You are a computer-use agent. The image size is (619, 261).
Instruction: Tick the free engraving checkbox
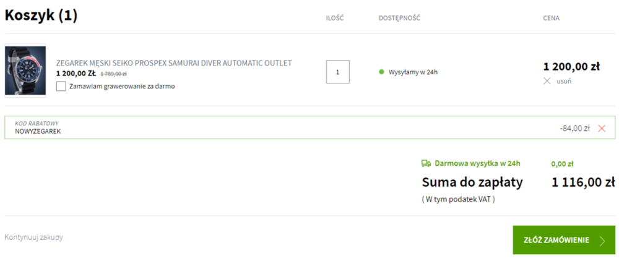pos(61,86)
